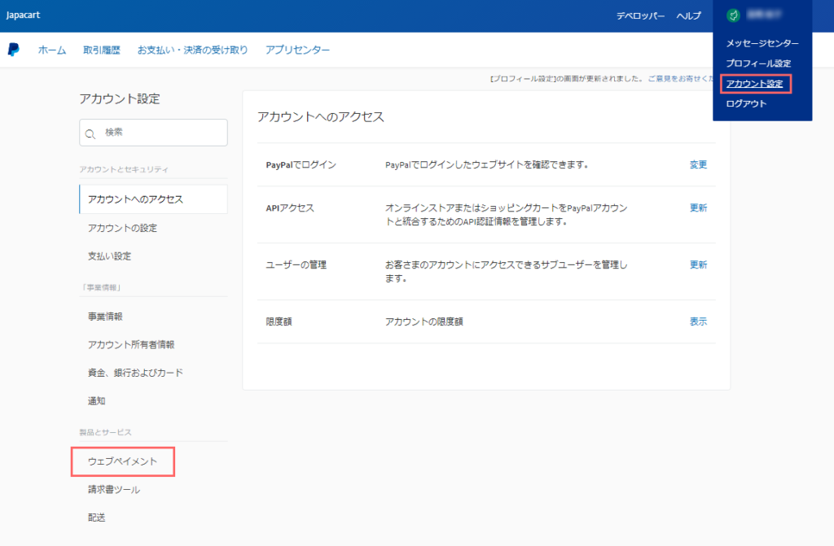Select 事業情報 in sidebar

[x=105, y=317]
